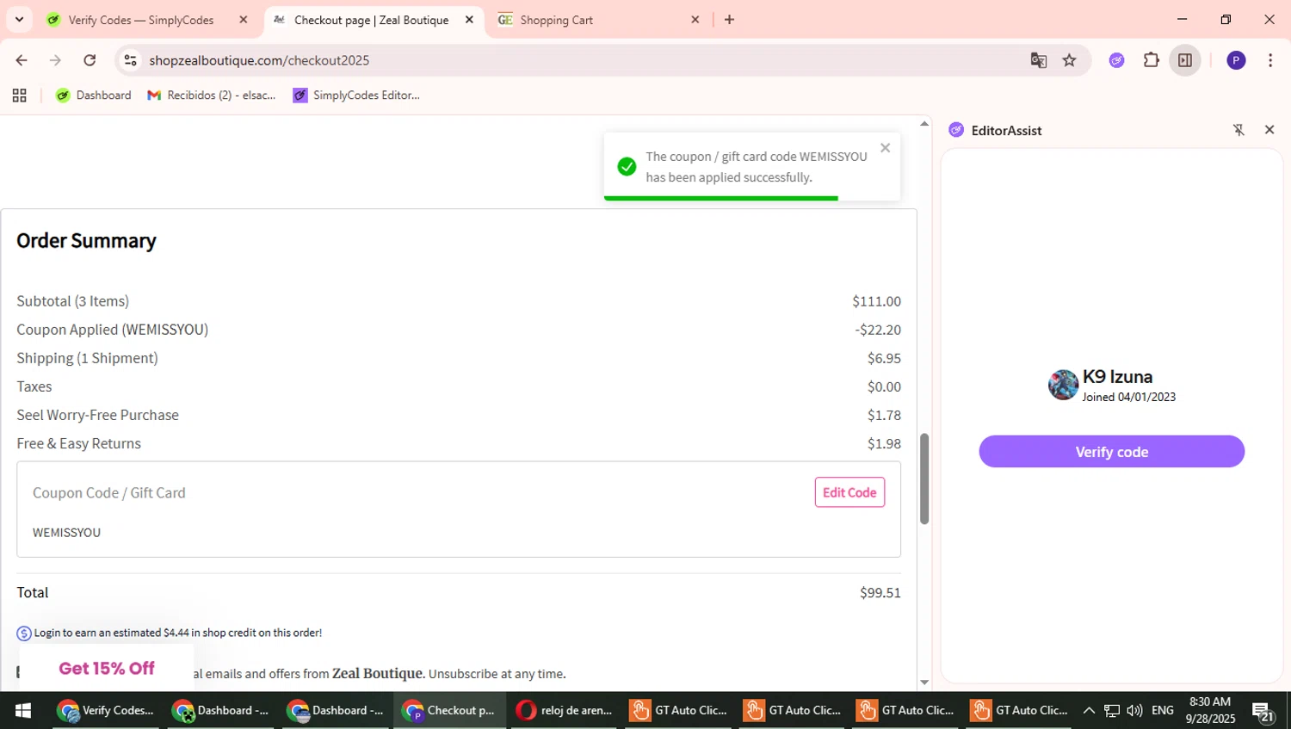Click the Shipping (1 Shipment) label
Image resolution: width=1291 pixels, height=729 pixels.
[87, 358]
